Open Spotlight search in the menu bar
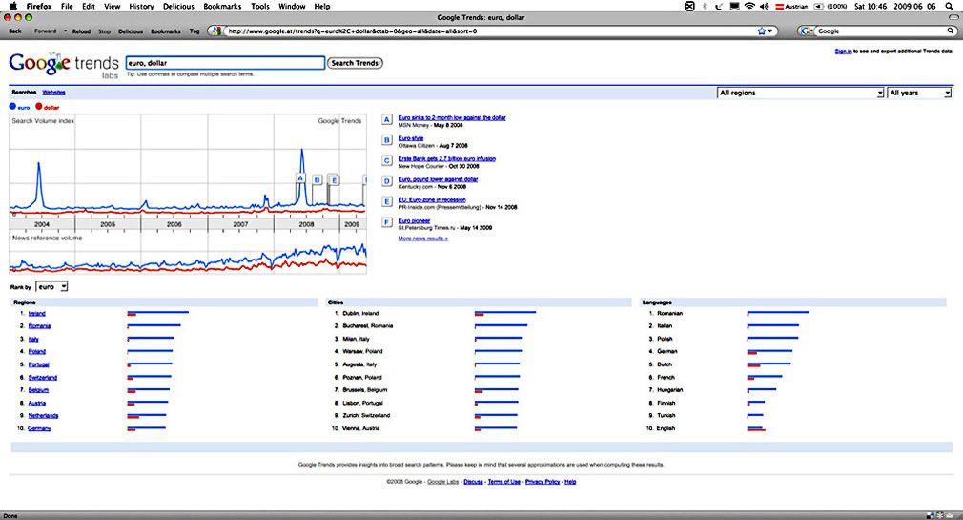This screenshot has width=963, height=520. pyautogui.click(x=950, y=6)
